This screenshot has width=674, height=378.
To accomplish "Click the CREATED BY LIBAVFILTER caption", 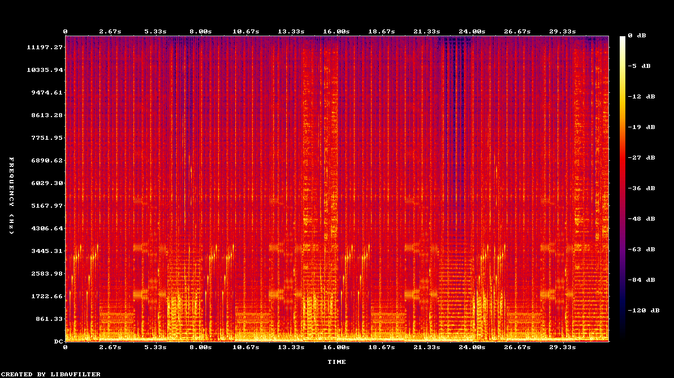I will pyautogui.click(x=51, y=375).
